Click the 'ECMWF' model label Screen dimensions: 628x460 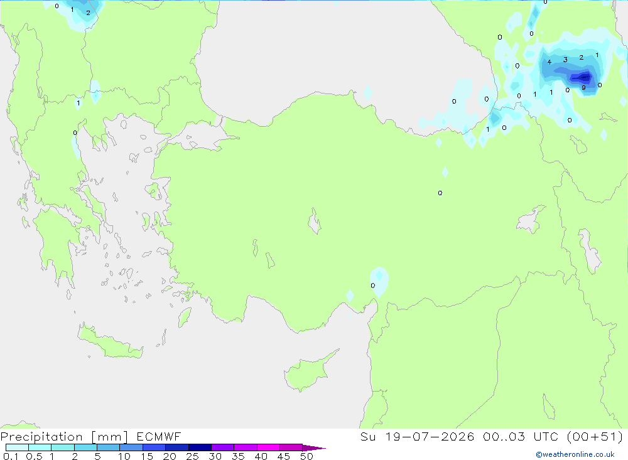coord(159,437)
